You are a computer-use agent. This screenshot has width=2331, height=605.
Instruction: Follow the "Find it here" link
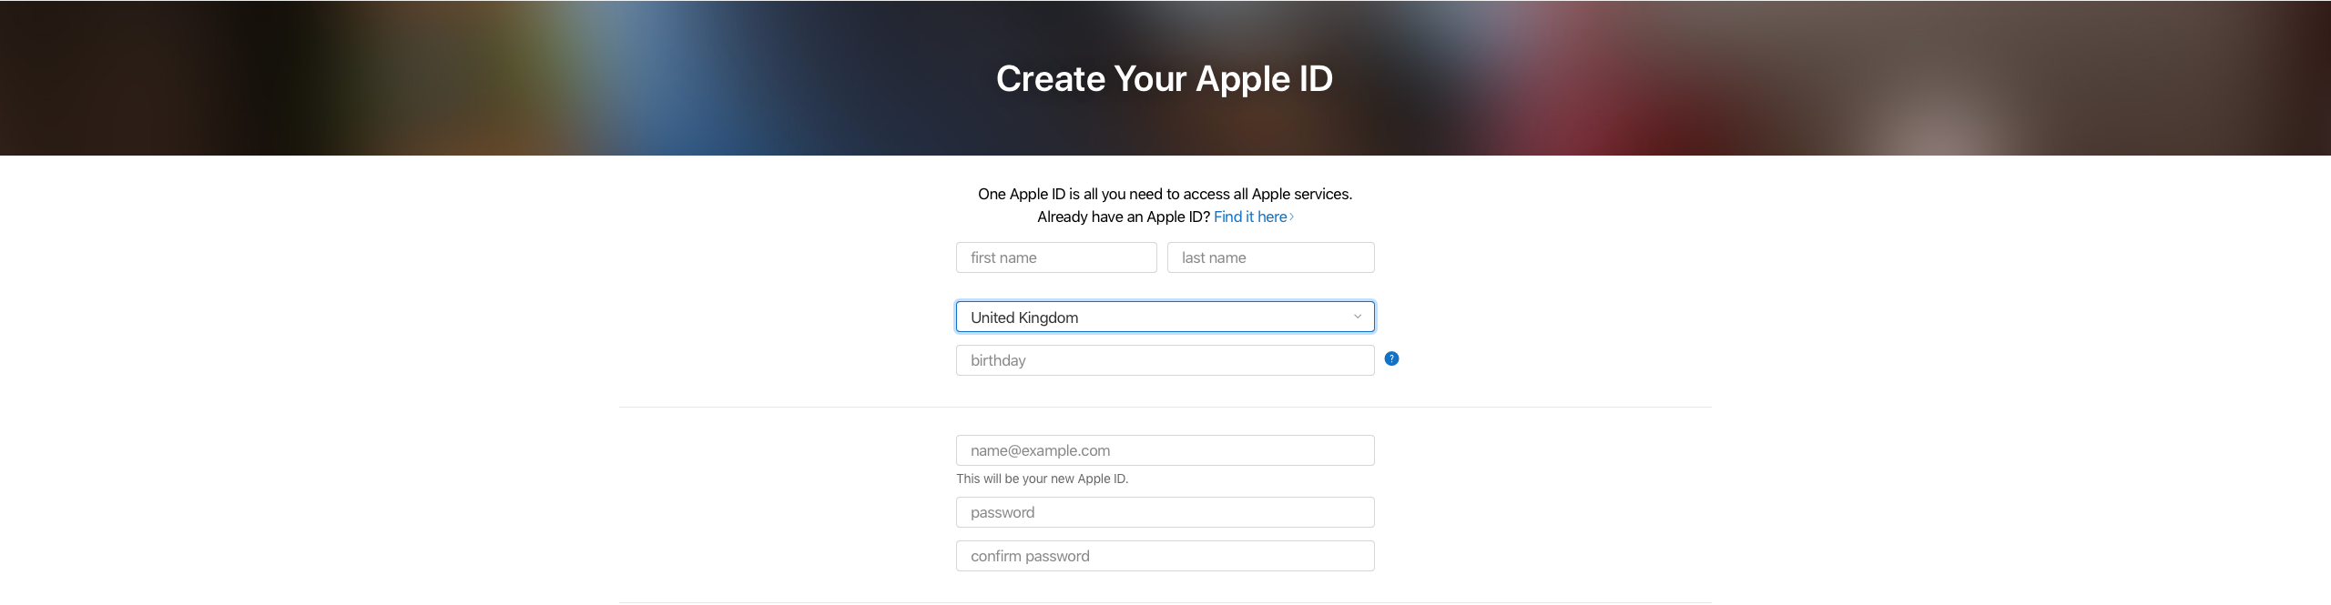(1250, 217)
